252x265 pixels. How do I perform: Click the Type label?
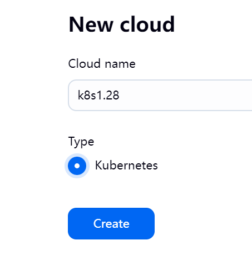(81, 142)
